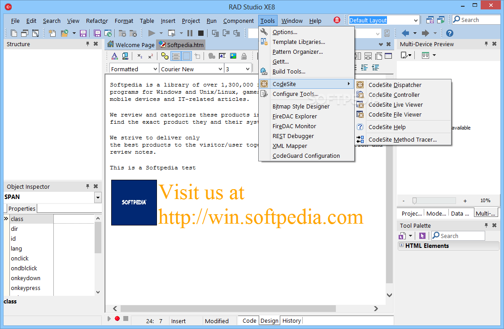Click the red stop-sign icon beside Help menu

[337, 20]
